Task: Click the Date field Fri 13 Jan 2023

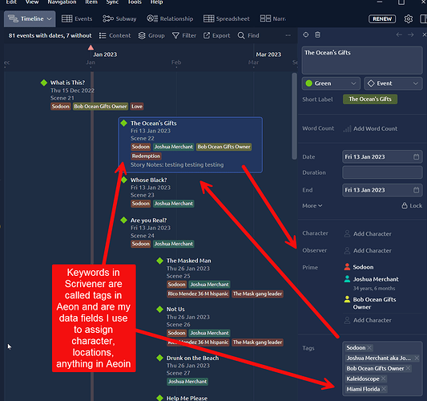Action: point(382,156)
